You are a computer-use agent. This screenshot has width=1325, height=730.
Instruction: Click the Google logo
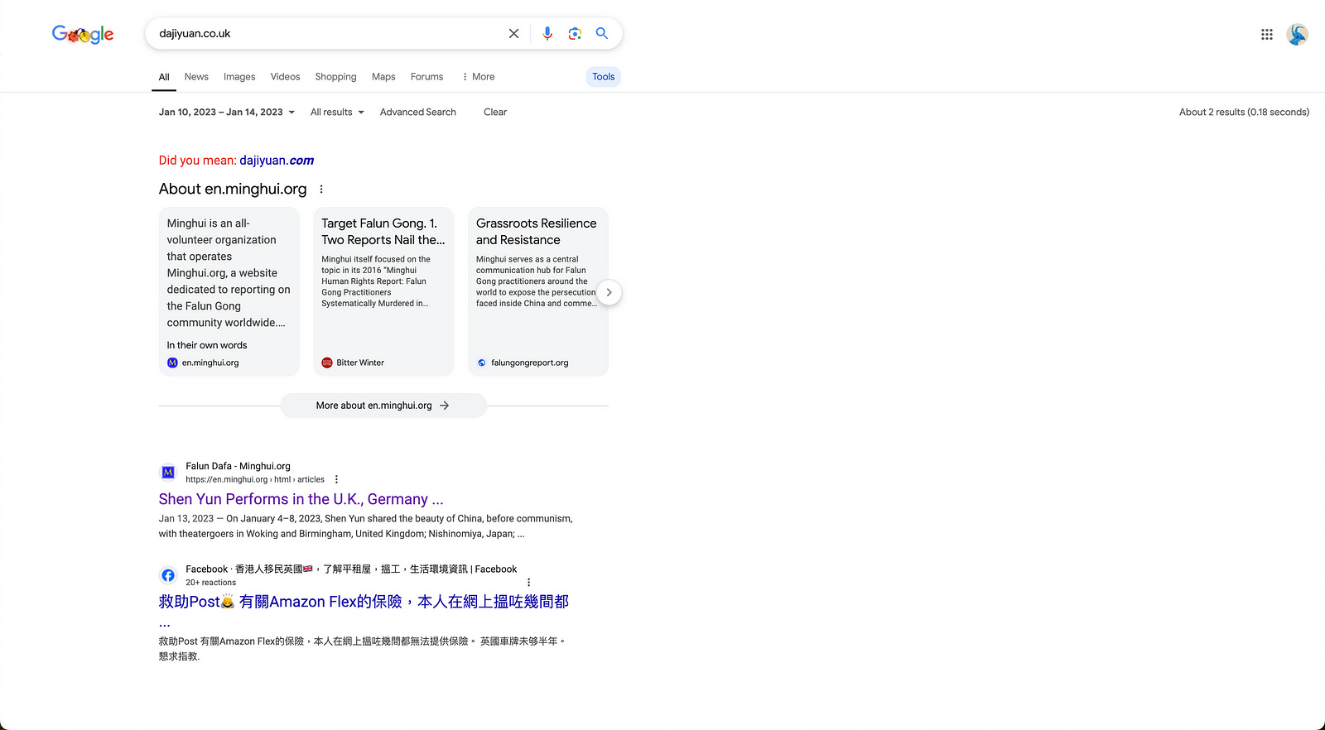click(83, 34)
